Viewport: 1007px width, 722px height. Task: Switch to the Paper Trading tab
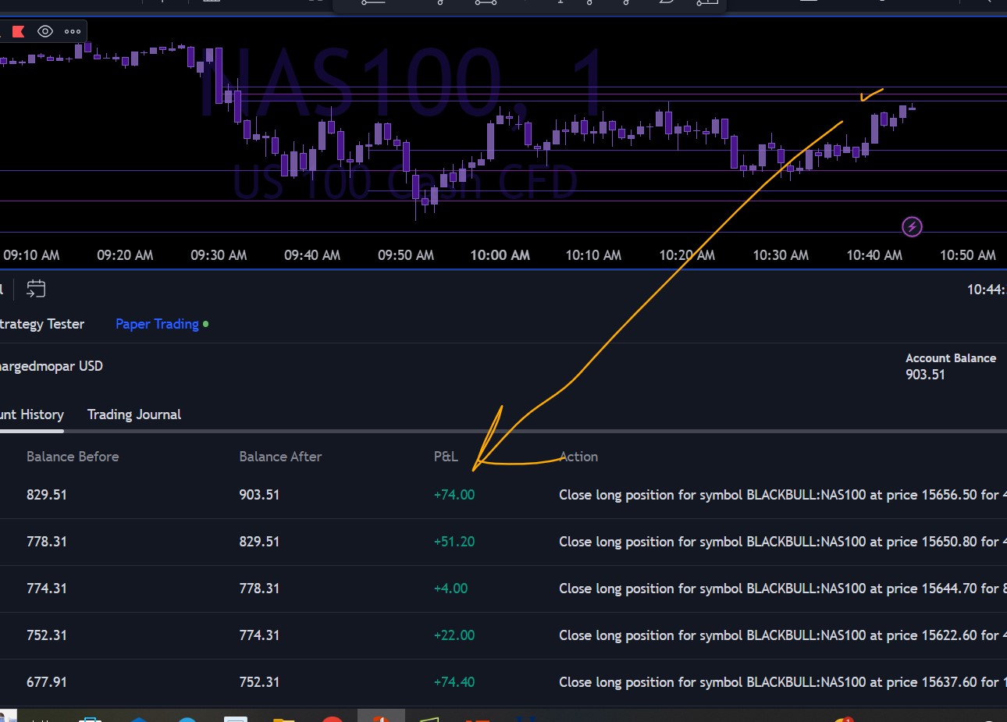pyautogui.click(x=157, y=324)
